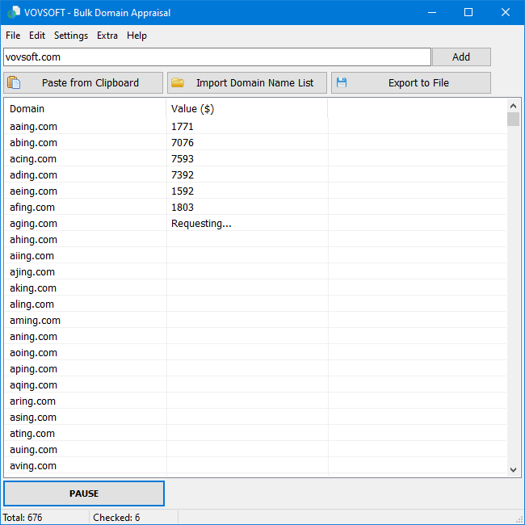The height and width of the screenshot is (525, 525).
Task: Select the abing.com domain row
Action: pos(34,143)
